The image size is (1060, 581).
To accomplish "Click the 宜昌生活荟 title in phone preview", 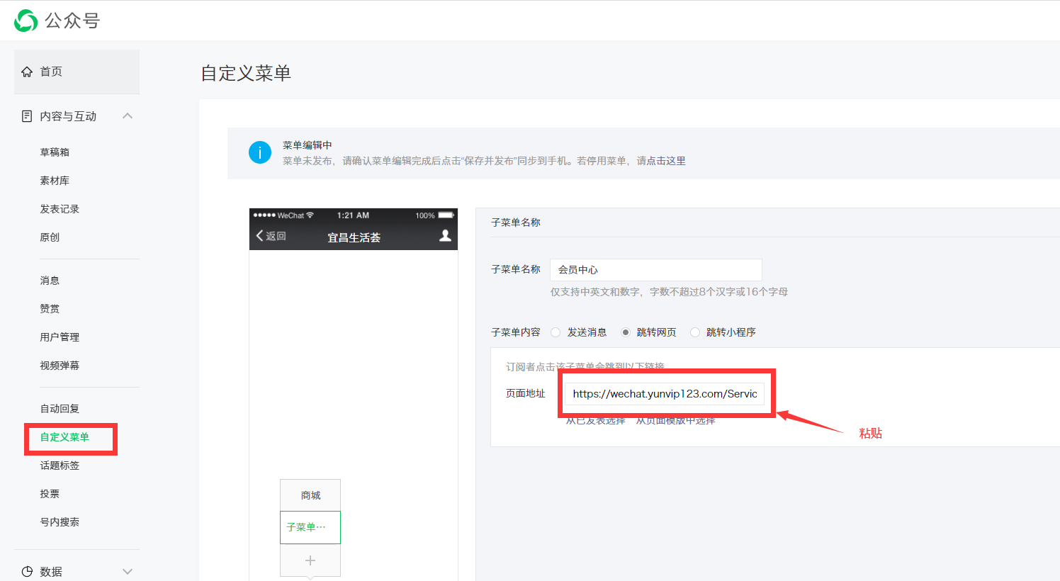I will click(x=354, y=237).
